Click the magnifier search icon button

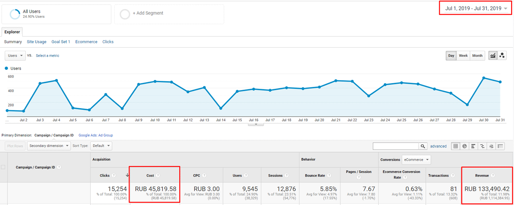coord(423,146)
